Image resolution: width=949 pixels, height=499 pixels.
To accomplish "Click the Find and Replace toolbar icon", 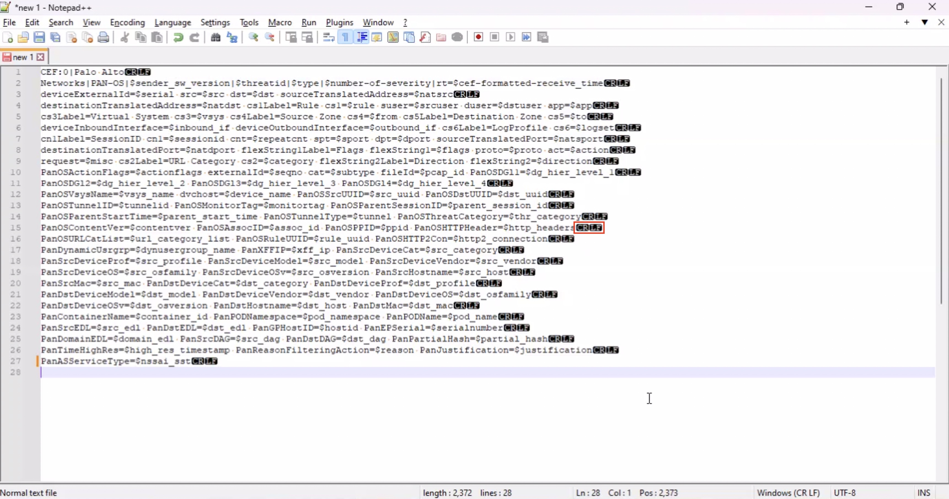I will (232, 37).
